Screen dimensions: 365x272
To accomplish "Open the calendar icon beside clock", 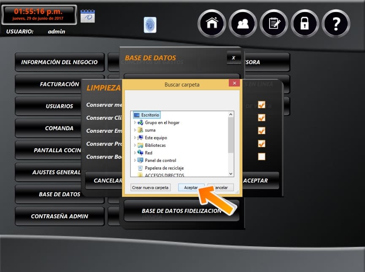I will [87, 16].
